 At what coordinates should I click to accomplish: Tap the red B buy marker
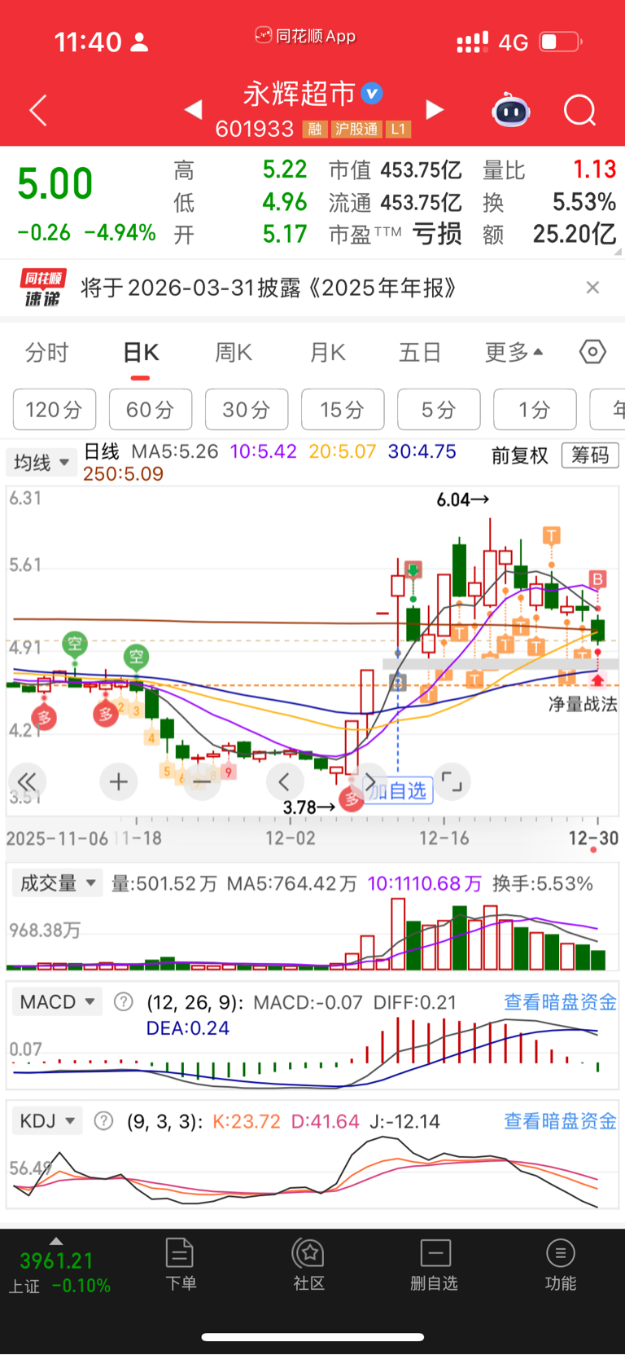tap(598, 579)
